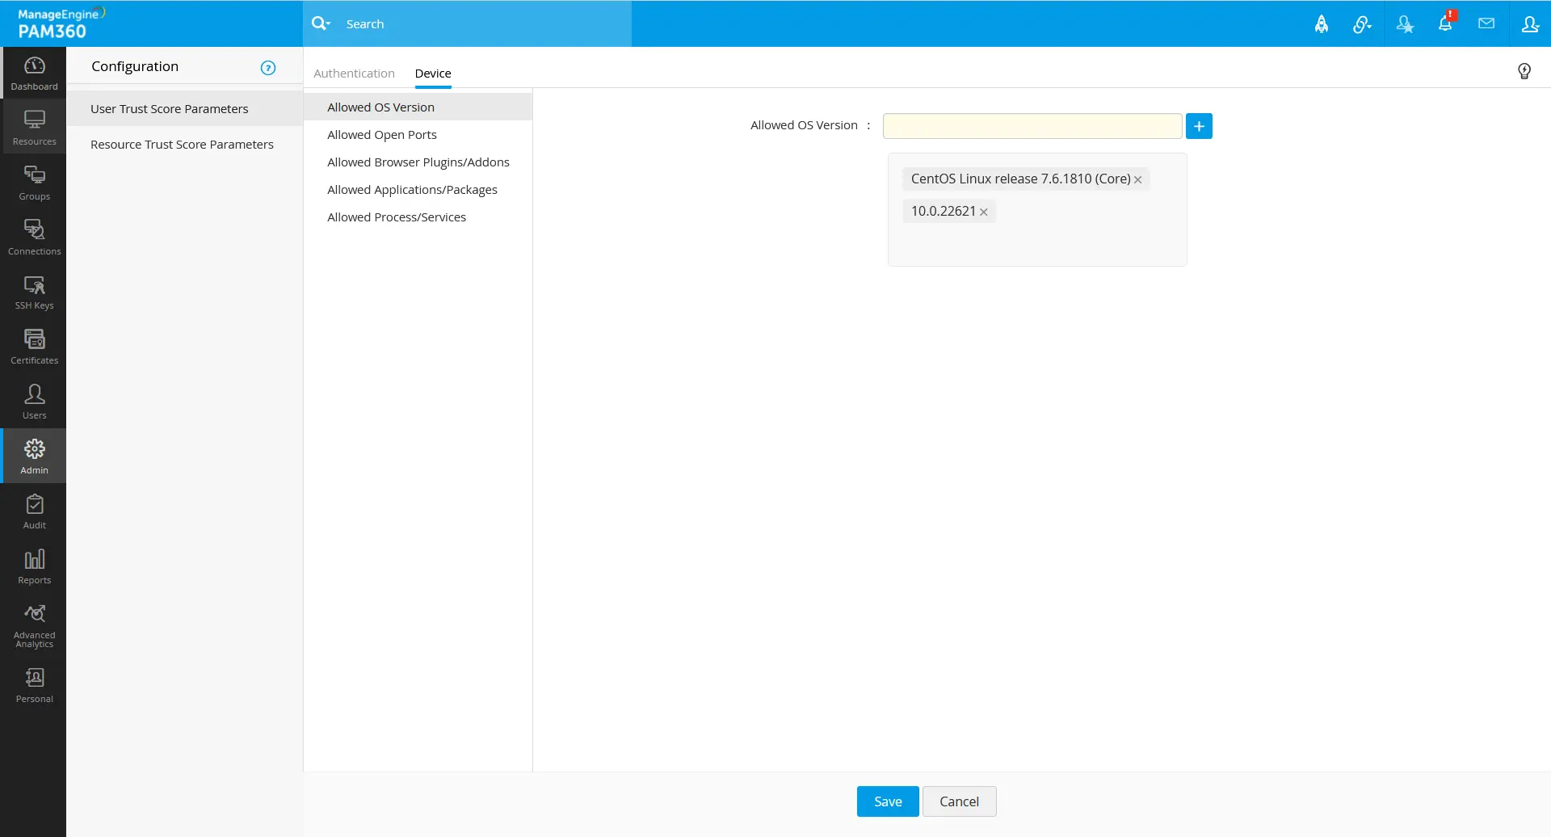This screenshot has height=837, width=1551.
Task: Open the mail envelope icon
Action: point(1486,24)
